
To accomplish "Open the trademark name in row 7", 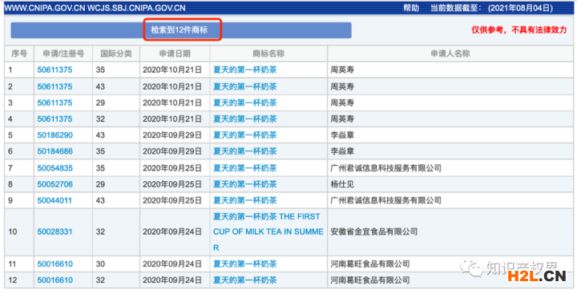I will (x=244, y=168).
